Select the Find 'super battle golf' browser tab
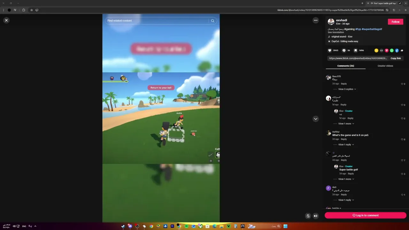The image size is (409, 230). point(383,3)
